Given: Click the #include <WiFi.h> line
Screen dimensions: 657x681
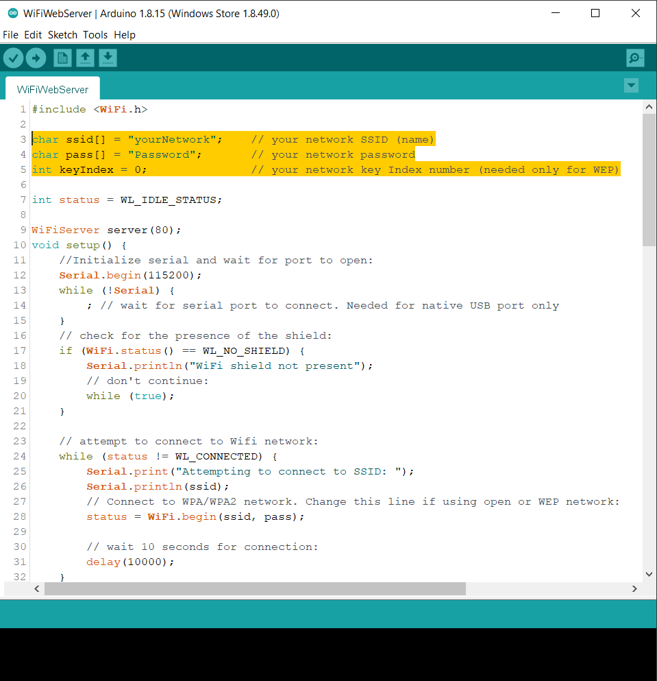Looking at the screenshot, I should coord(90,110).
